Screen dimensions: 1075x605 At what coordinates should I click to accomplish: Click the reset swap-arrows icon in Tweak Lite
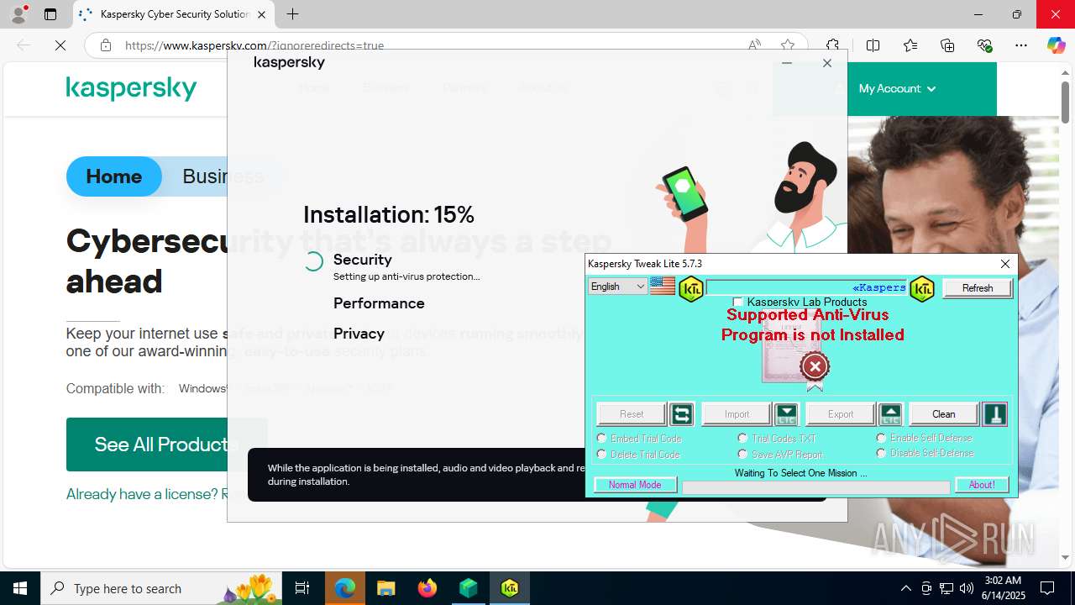coord(682,414)
